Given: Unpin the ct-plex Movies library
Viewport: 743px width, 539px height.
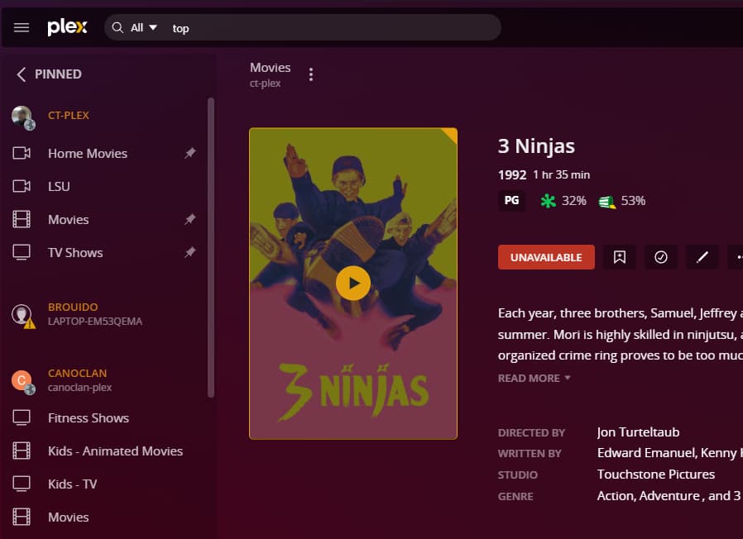Looking at the screenshot, I should pyautogui.click(x=190, y=219).
